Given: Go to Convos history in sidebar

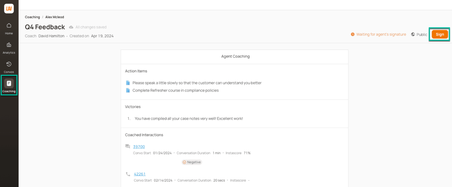Looking at the screenshot, I should 9,67.
